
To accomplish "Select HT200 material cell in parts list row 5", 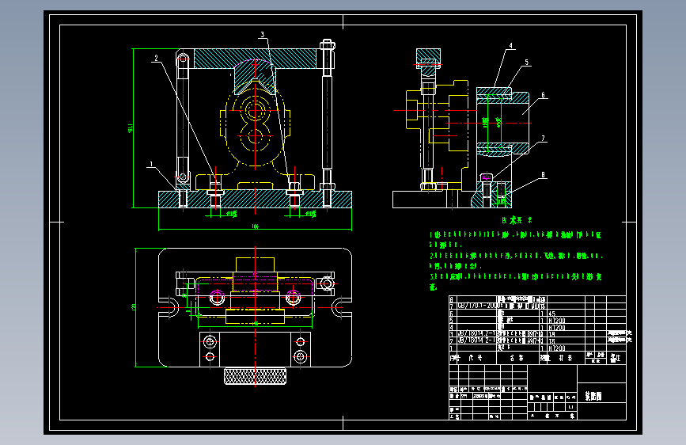I will (556, 321).
